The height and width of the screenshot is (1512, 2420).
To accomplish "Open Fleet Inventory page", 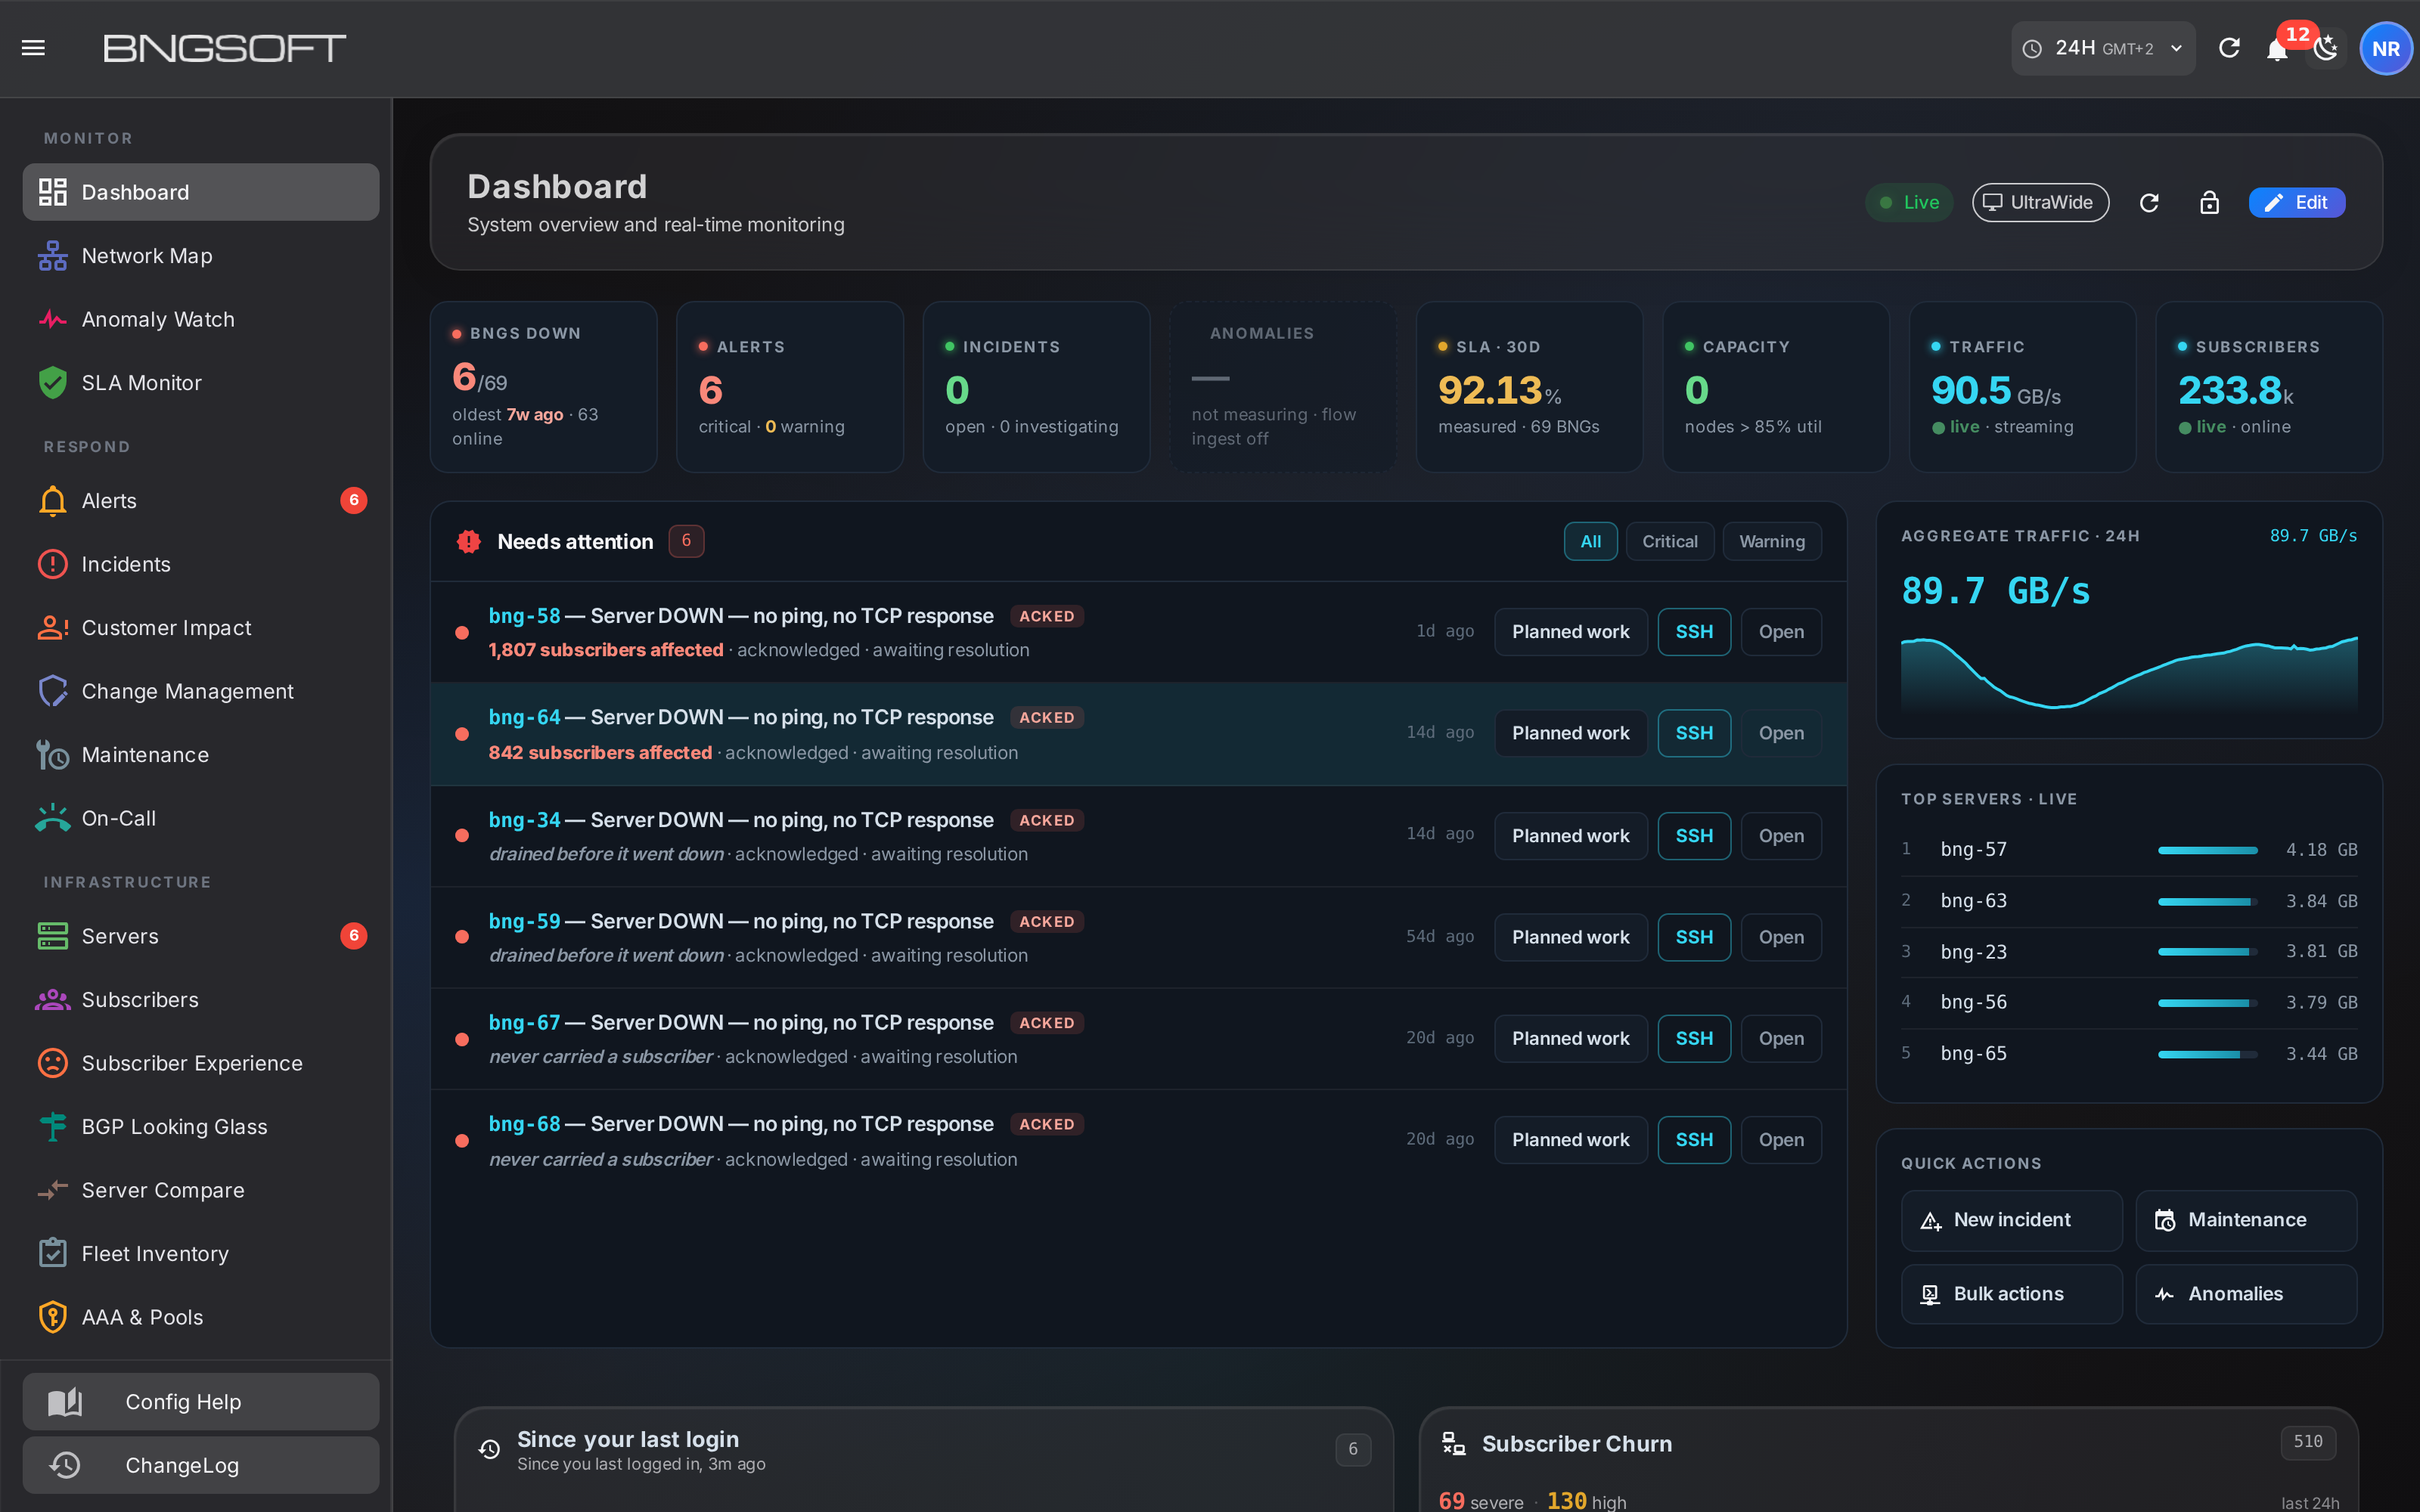I will [x=201, y=1254].
